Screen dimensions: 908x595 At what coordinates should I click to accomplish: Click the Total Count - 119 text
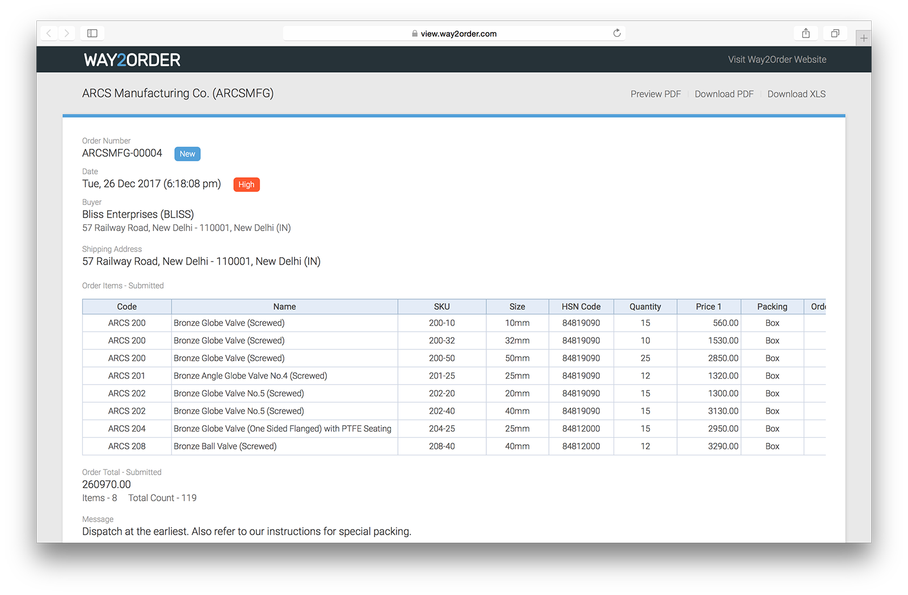162,498
